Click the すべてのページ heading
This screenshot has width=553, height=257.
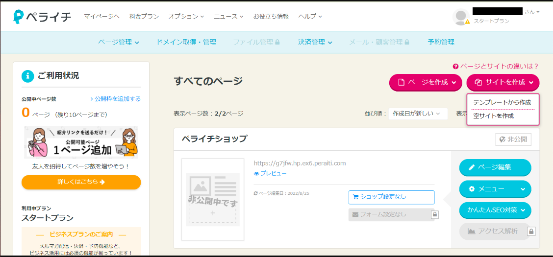coord(208,81)
